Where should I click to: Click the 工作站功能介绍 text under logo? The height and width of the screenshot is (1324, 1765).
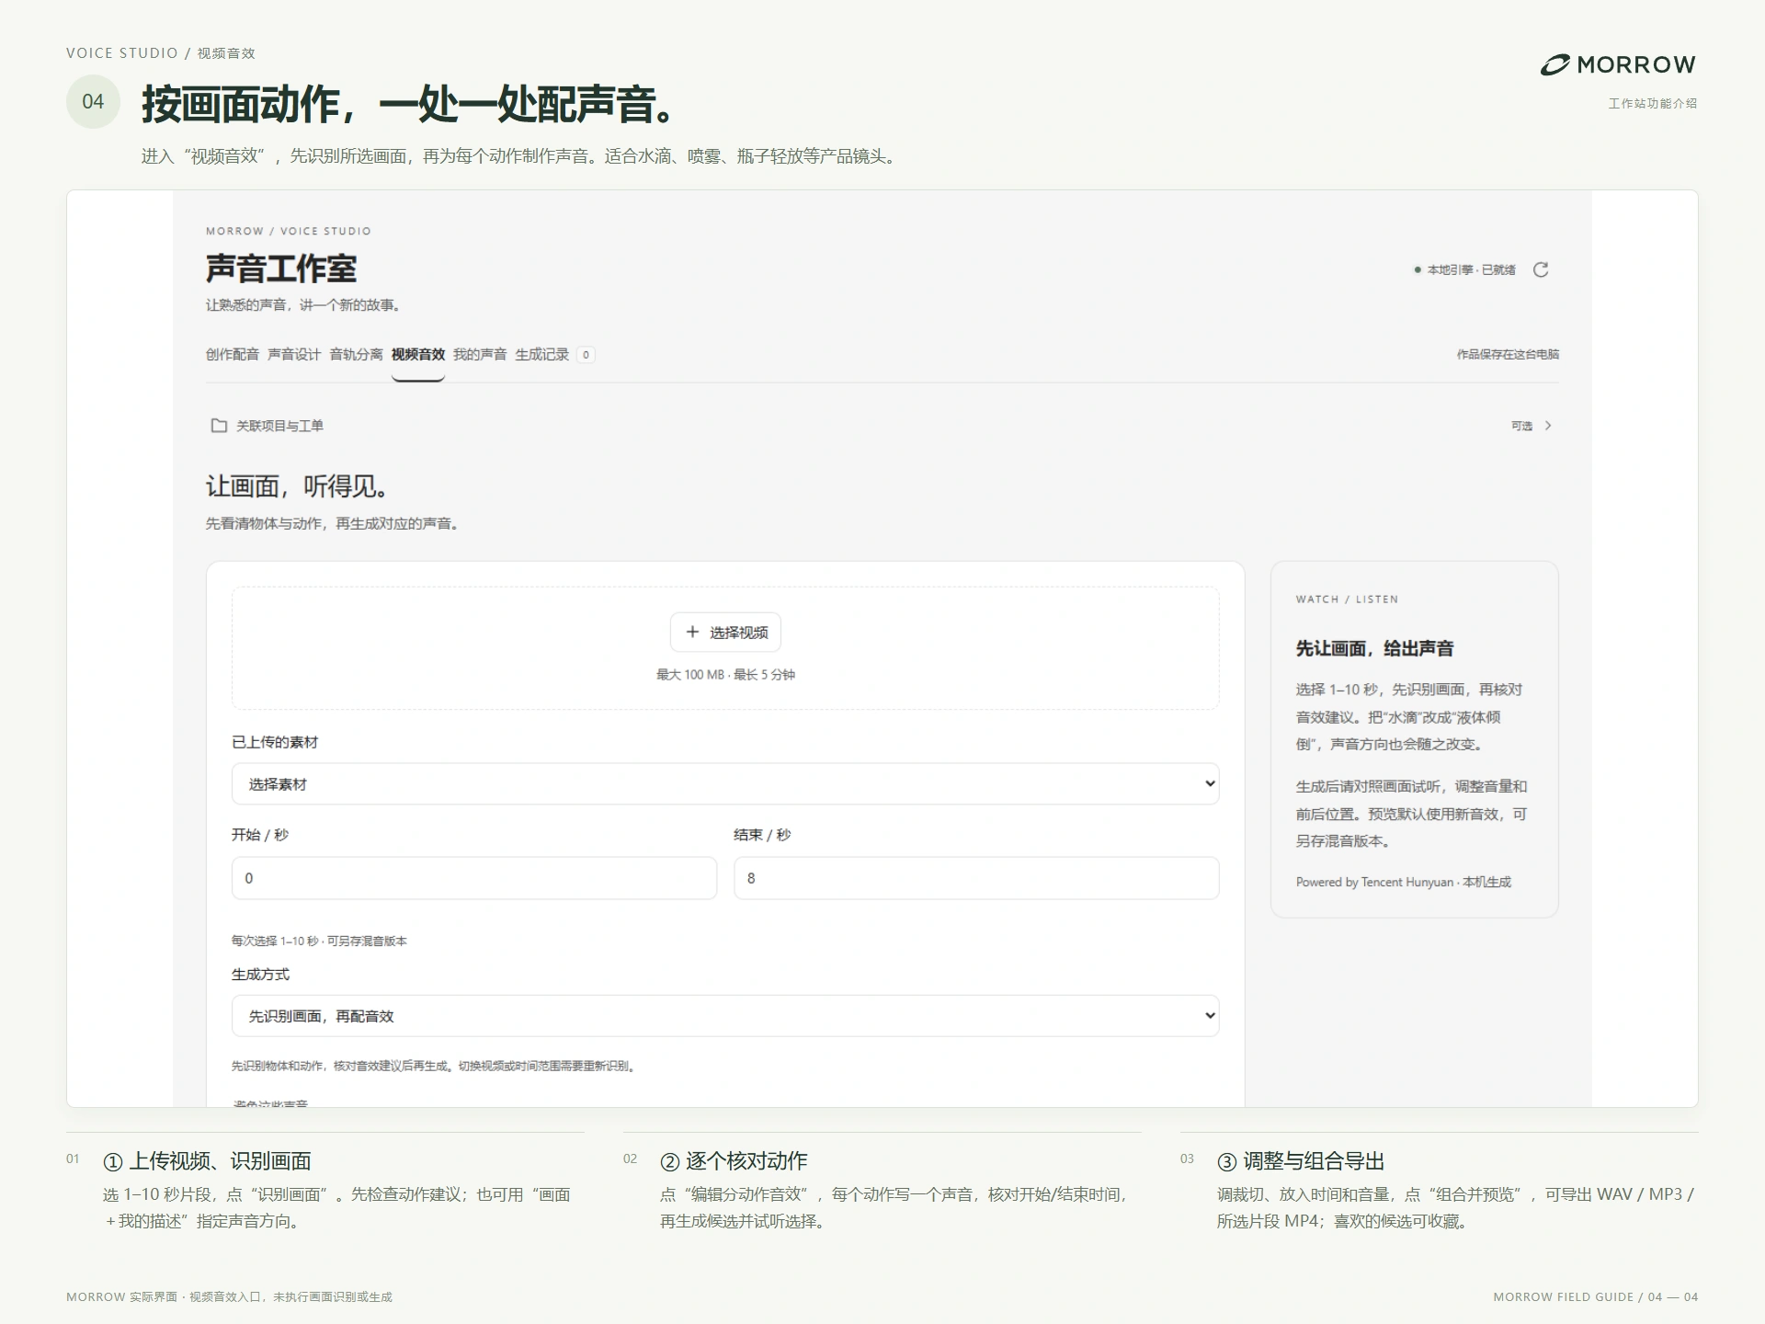1653,104
